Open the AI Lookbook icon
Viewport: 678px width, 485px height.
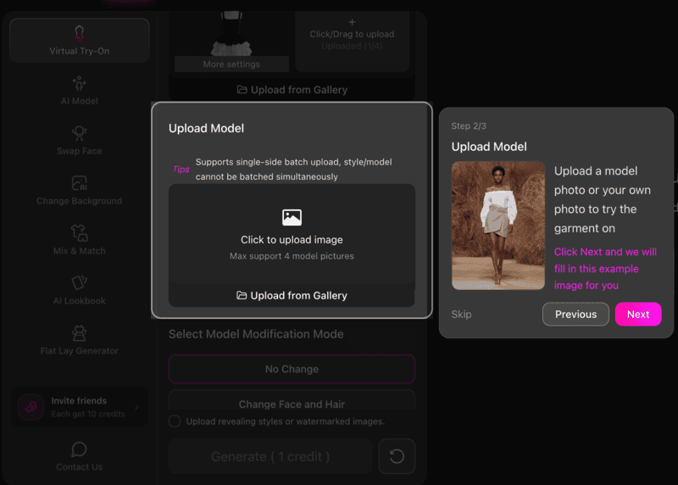(79, 283)
